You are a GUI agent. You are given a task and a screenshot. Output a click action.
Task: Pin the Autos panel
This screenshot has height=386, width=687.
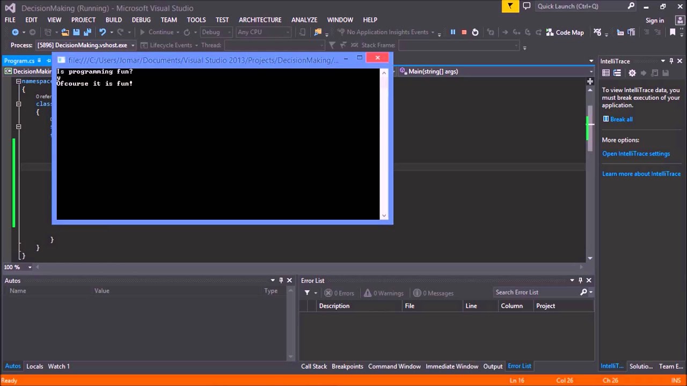(281, 280)
